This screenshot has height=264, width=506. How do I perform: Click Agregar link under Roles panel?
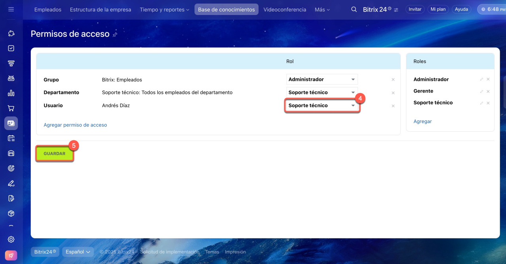pyautogui.click(x=423, y=121)
